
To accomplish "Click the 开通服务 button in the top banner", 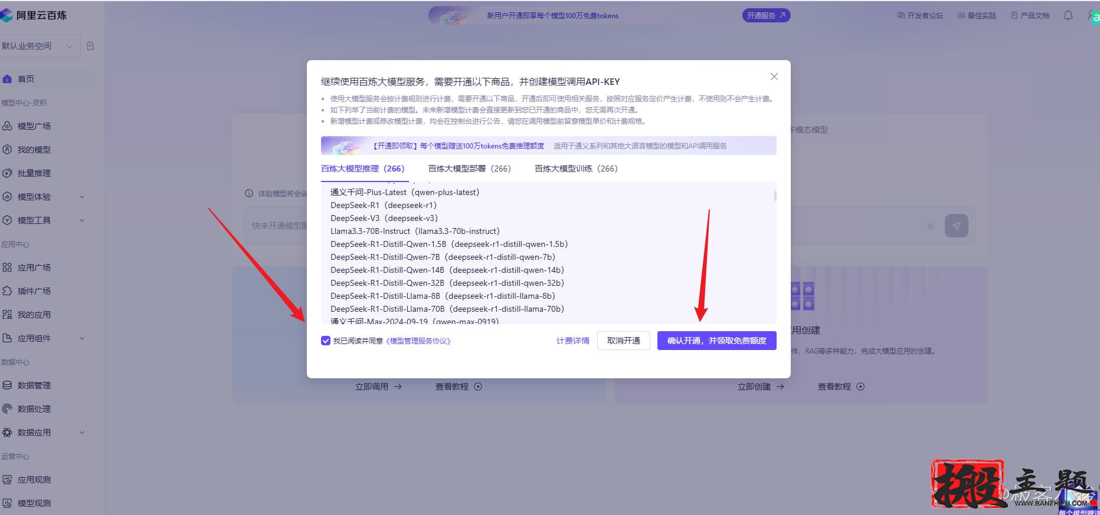I will pos(766,15).
